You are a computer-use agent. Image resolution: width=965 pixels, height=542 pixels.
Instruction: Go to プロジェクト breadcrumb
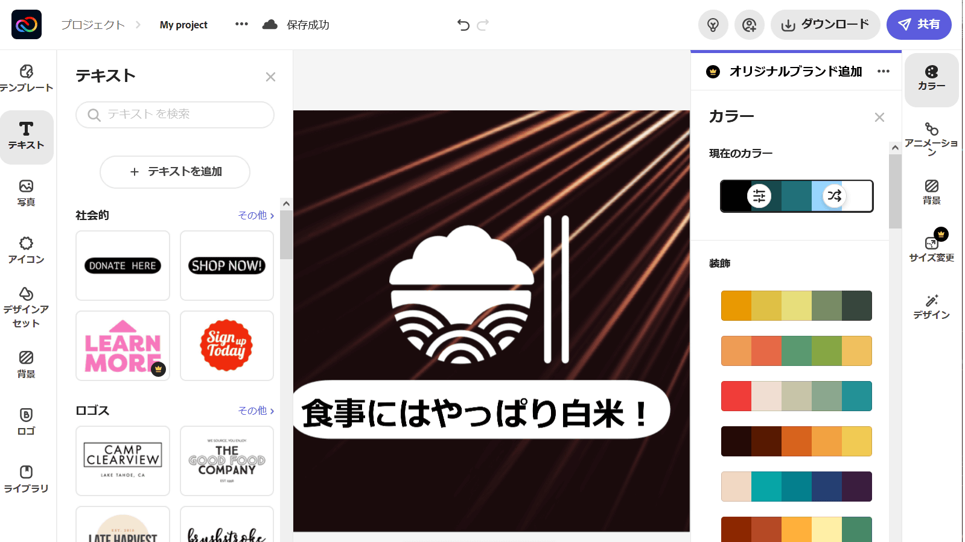pos(93,25)
